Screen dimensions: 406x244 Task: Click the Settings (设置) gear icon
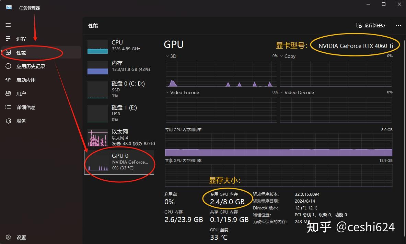pos(8,237)
